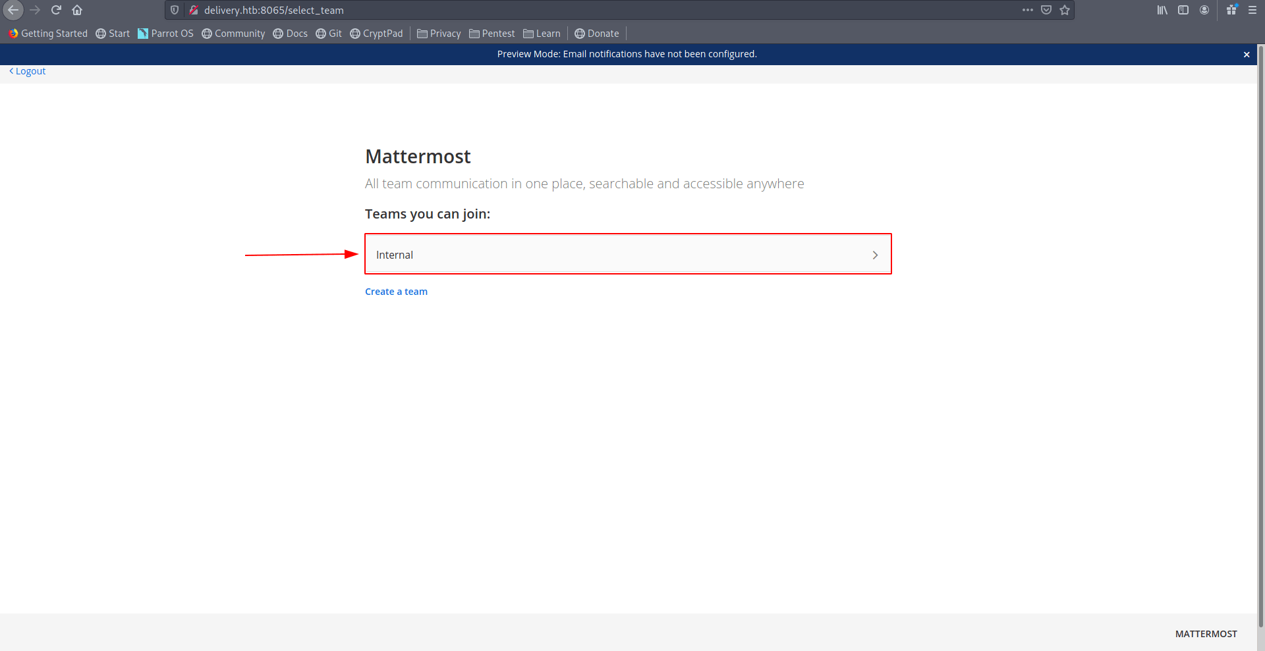Bookmark this page with star icon
1265x651 pixels.
(1064, 10)
